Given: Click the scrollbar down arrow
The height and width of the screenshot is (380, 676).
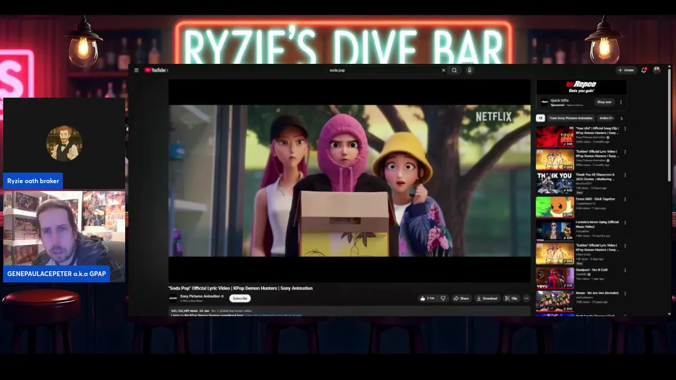Looking at the screenshot, I should (670, 314).
